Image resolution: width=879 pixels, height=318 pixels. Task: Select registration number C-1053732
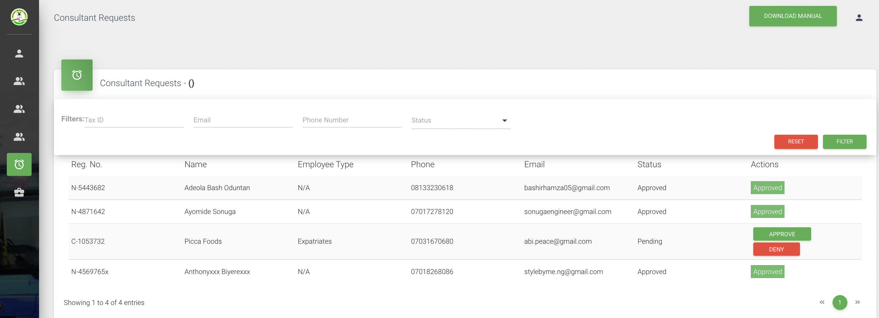coord(88,241)
